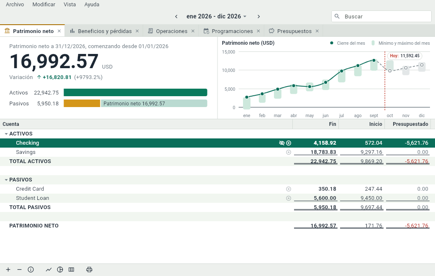
Task: Open the columns chooser icon
Action: coord(71,270)
